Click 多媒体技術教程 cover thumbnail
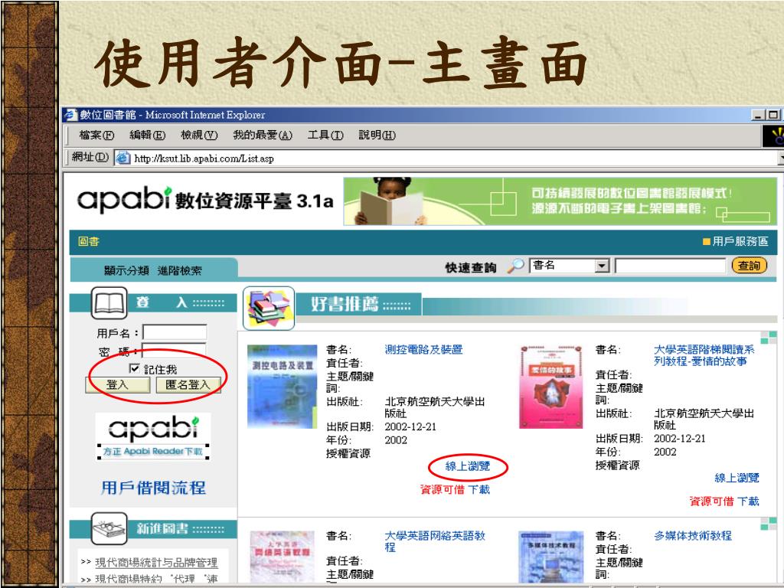 [551, 557]
